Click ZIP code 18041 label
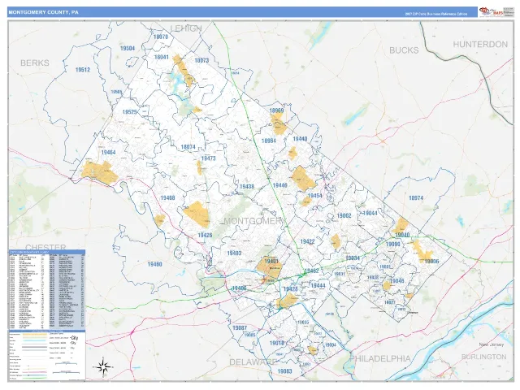The width and height of the screenshot is (520, 390). point(162,57)
